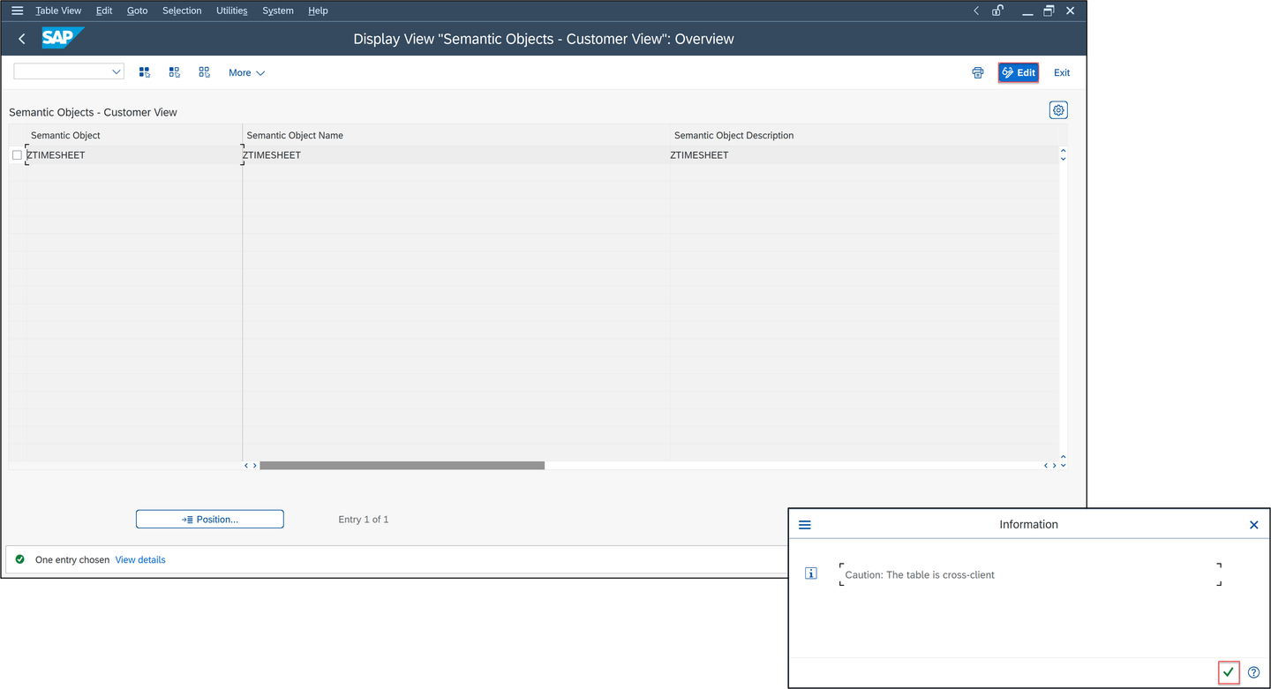
Task: Open the command field dropdown arrow
Action: click(117, 72)
